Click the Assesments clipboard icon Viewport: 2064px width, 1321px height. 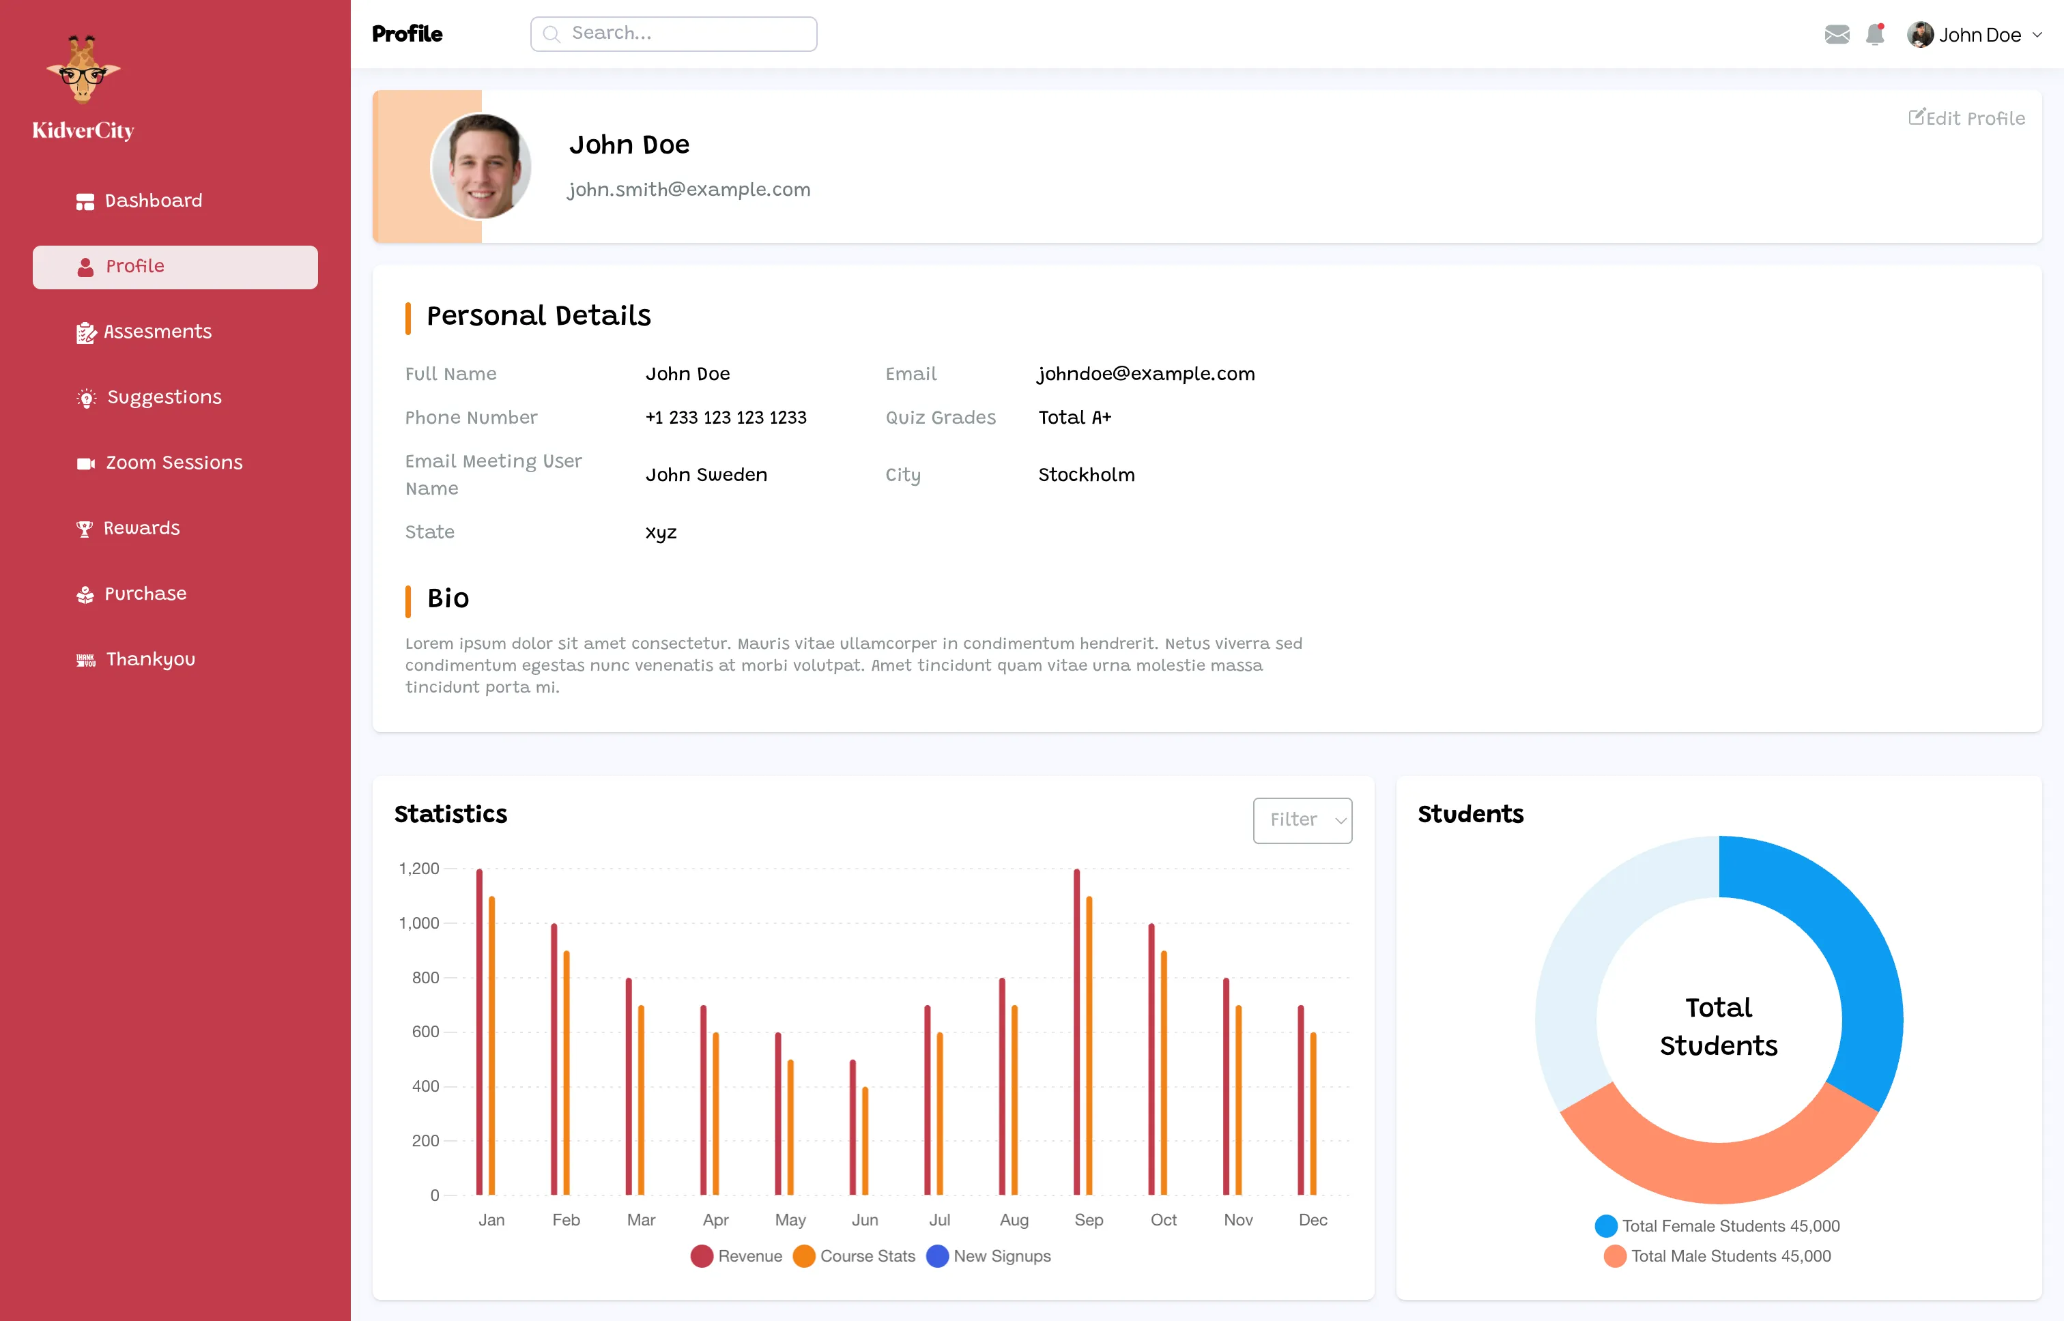point(85,333)
